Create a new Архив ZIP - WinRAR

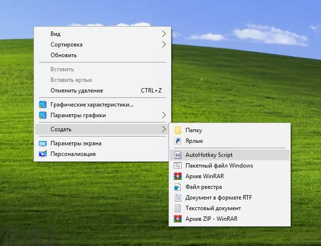[x=230, y=219]
